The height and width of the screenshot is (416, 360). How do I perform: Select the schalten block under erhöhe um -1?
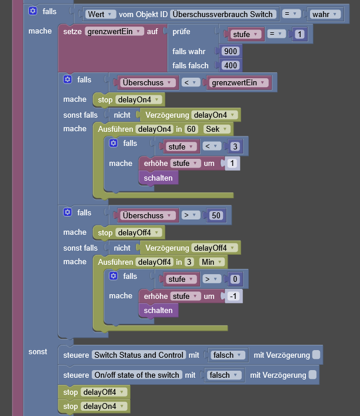click(x=158, y=311)
